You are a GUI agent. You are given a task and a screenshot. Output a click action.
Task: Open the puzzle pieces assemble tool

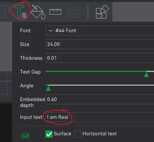click(103, 12)
